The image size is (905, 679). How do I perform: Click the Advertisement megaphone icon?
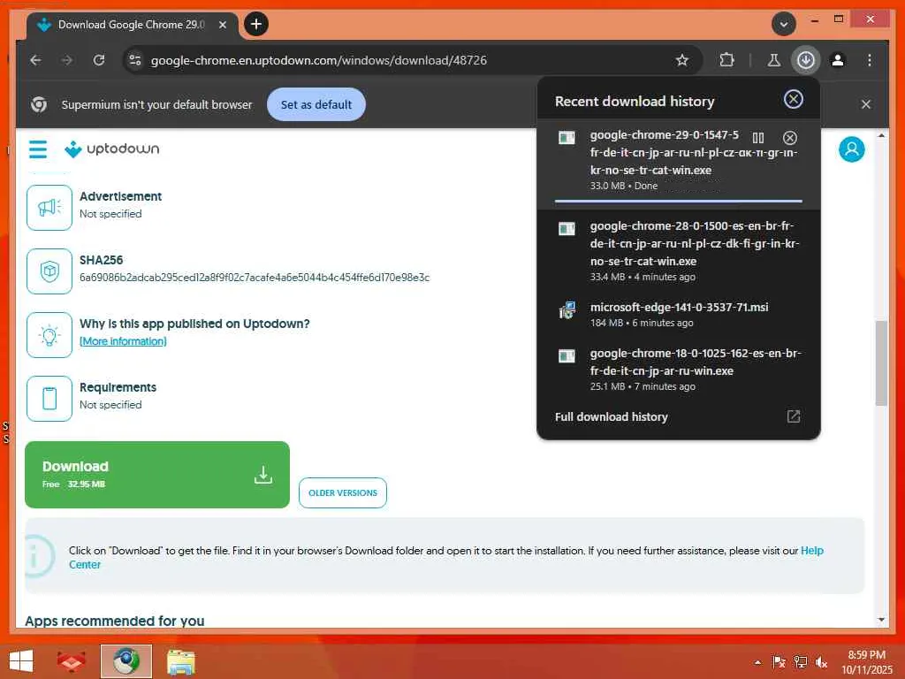click(x=49, y=207)
